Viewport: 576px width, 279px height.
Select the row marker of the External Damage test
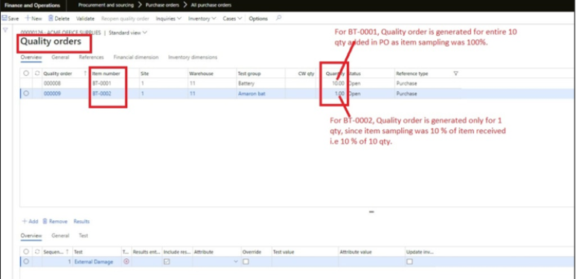(x=26, y=262)
